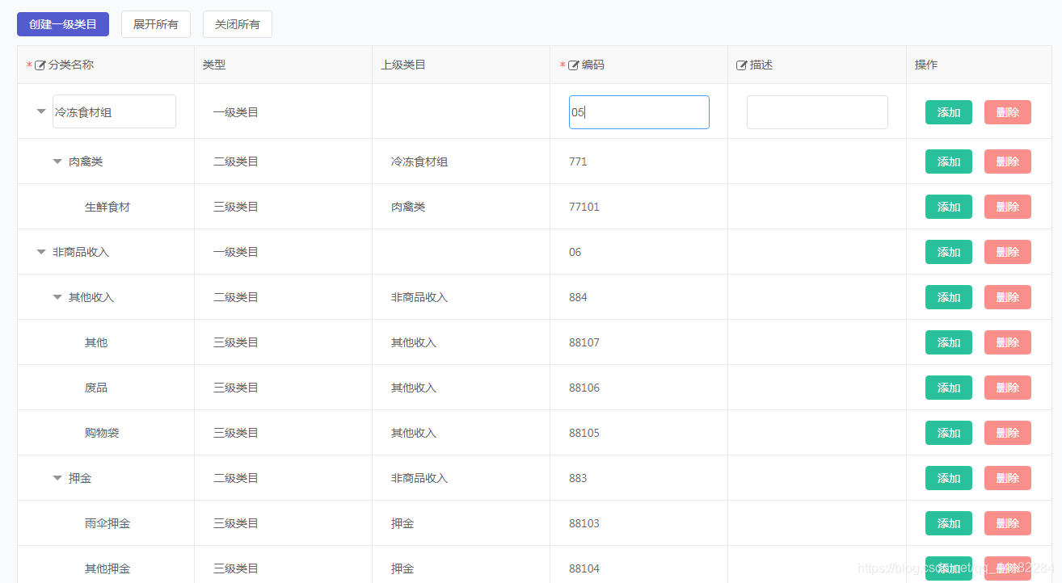This screenshot has width=1062, height=583.
Task: Select the 废品 category name
Action: click(96, 388)
